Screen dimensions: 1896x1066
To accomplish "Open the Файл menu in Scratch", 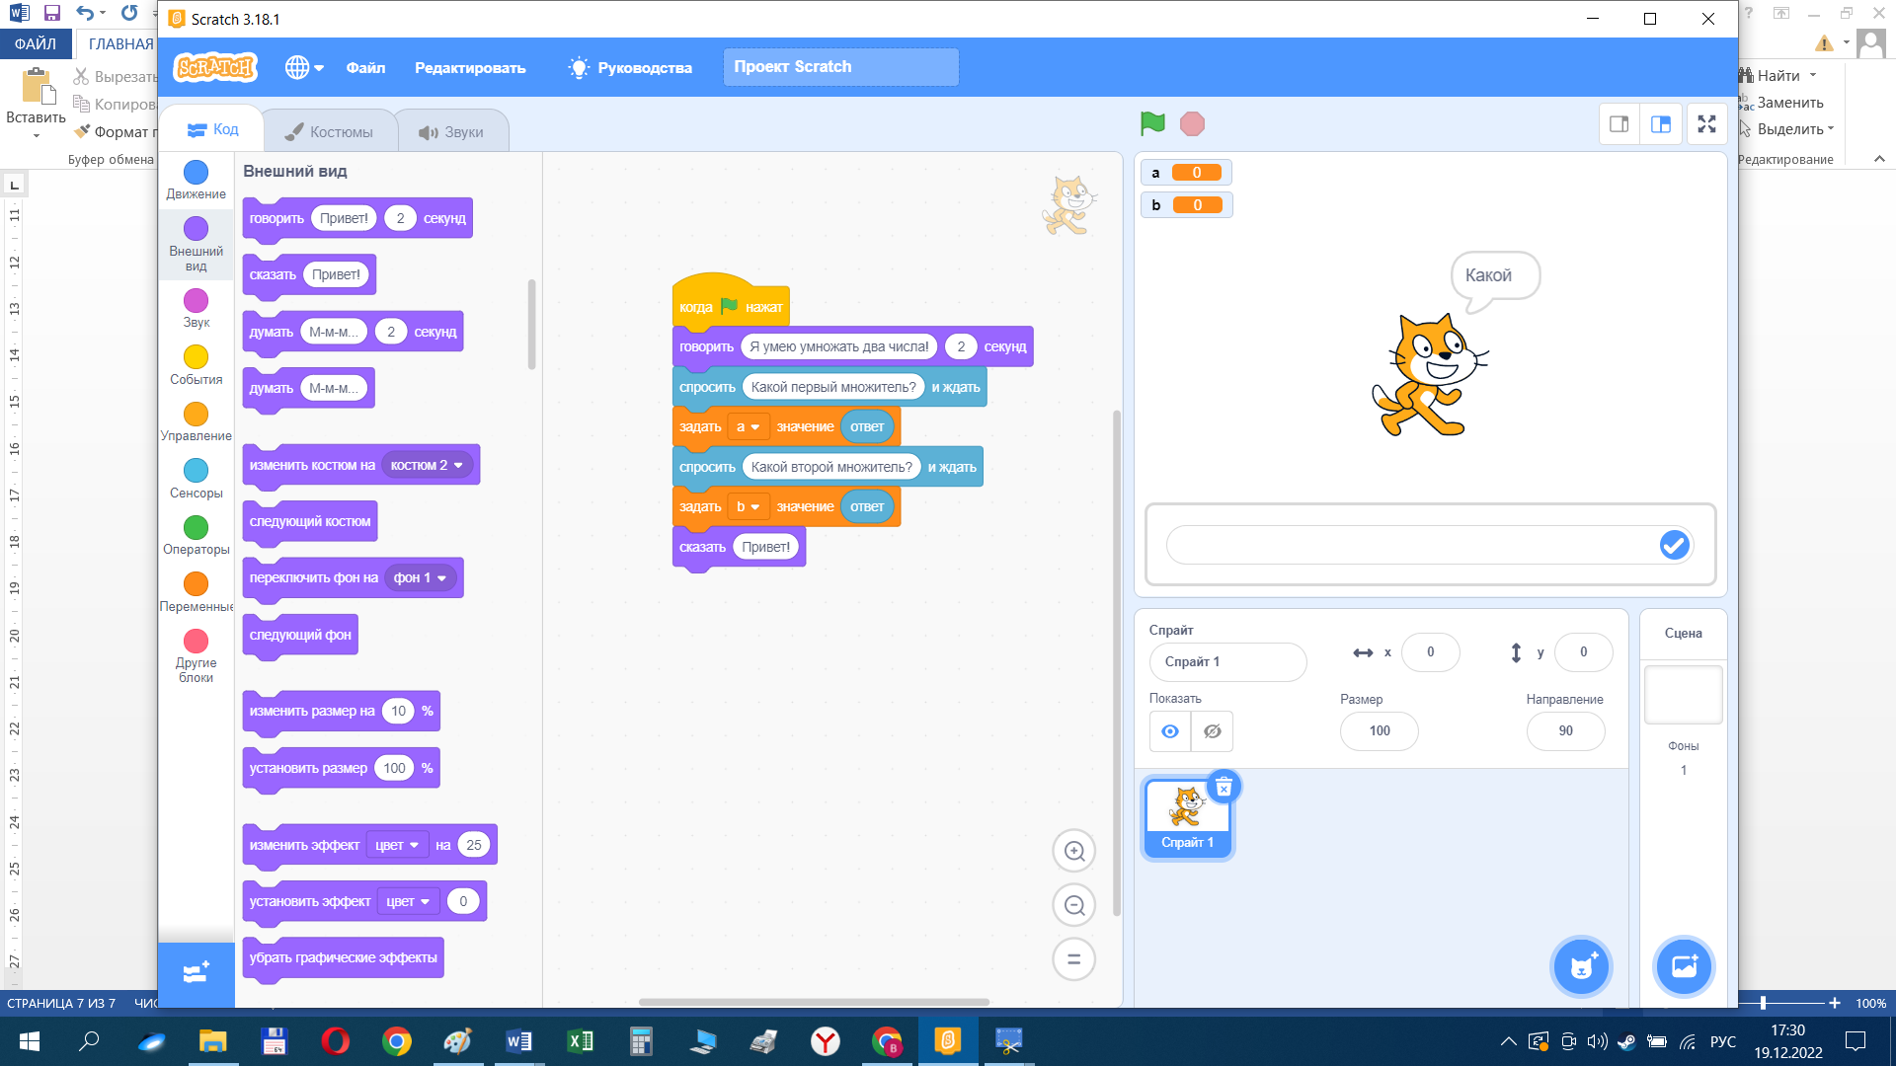I will (365, 67).
